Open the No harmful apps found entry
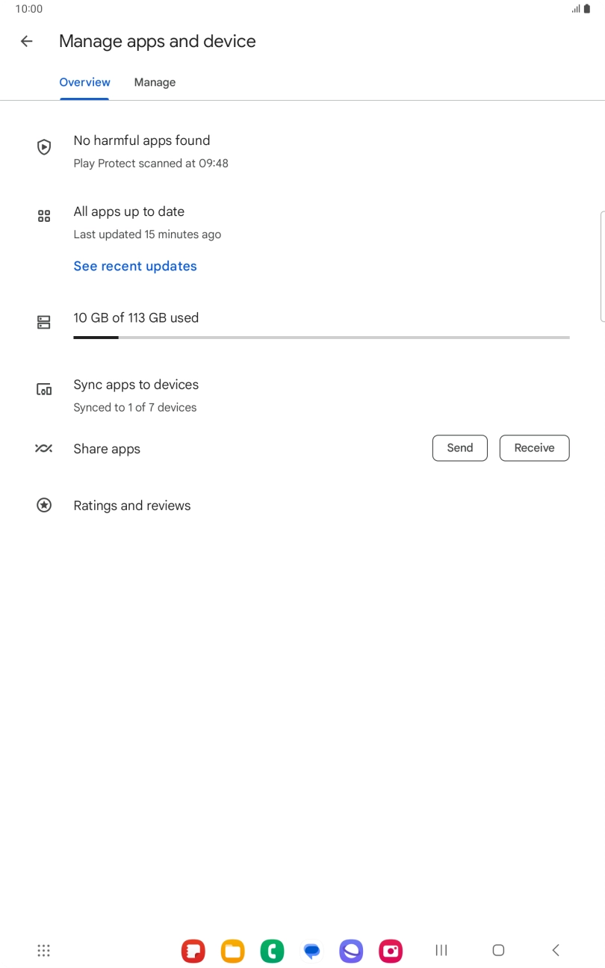The image size is (605, 968). pos(142,140)
